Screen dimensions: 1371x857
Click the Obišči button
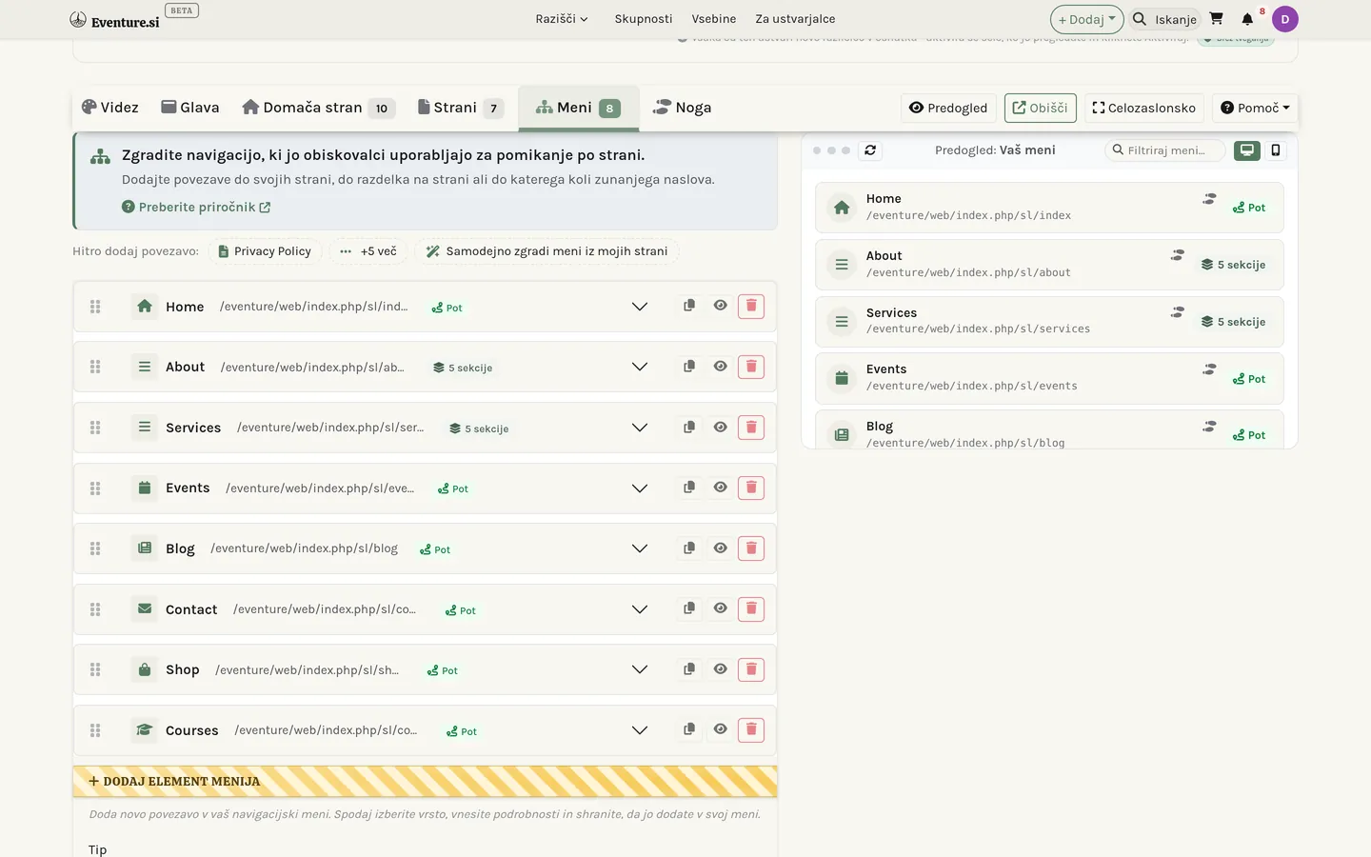[1040, 108]
